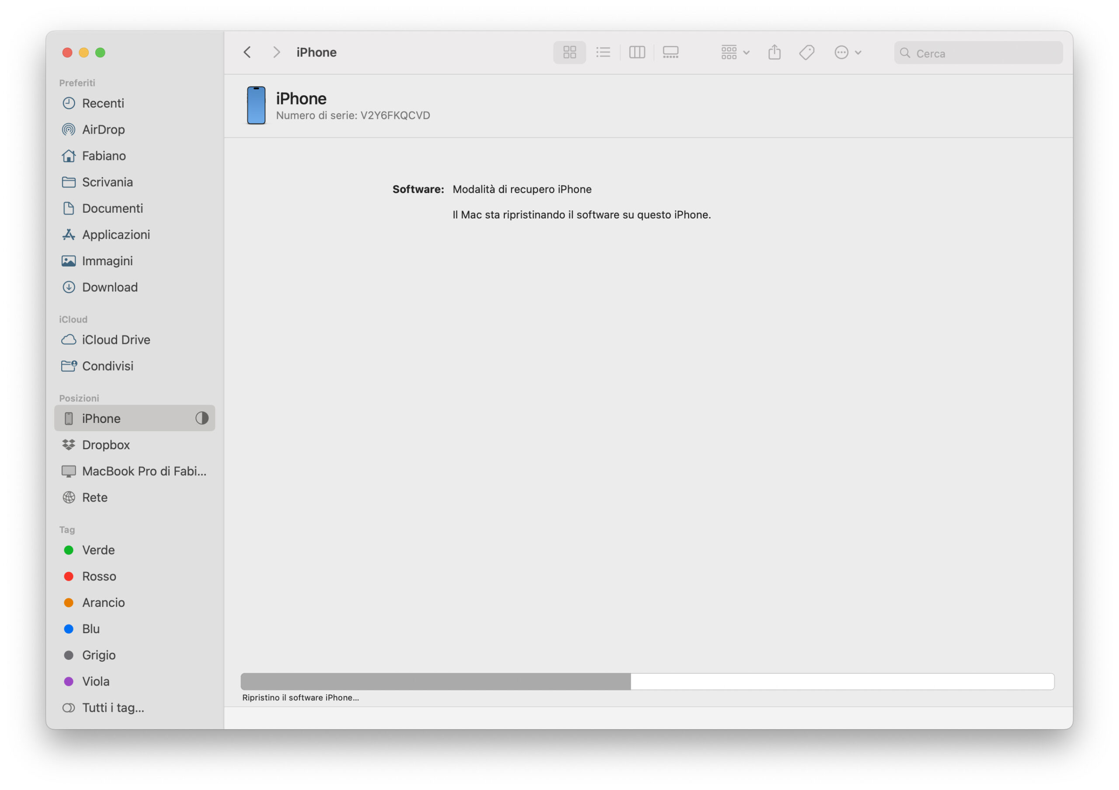1119x790 pixels.
Task: Open the Fabiano home folder
Action: (135, 156)
